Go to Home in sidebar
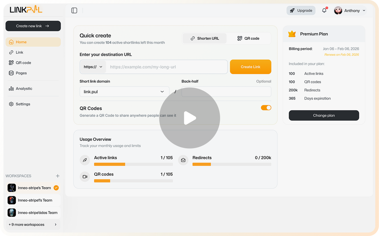Screen dimensions: 379x236 point(33,42)
